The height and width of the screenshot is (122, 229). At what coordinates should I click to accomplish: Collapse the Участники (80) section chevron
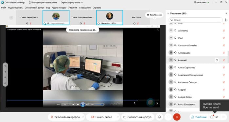(x=168, y=13)
